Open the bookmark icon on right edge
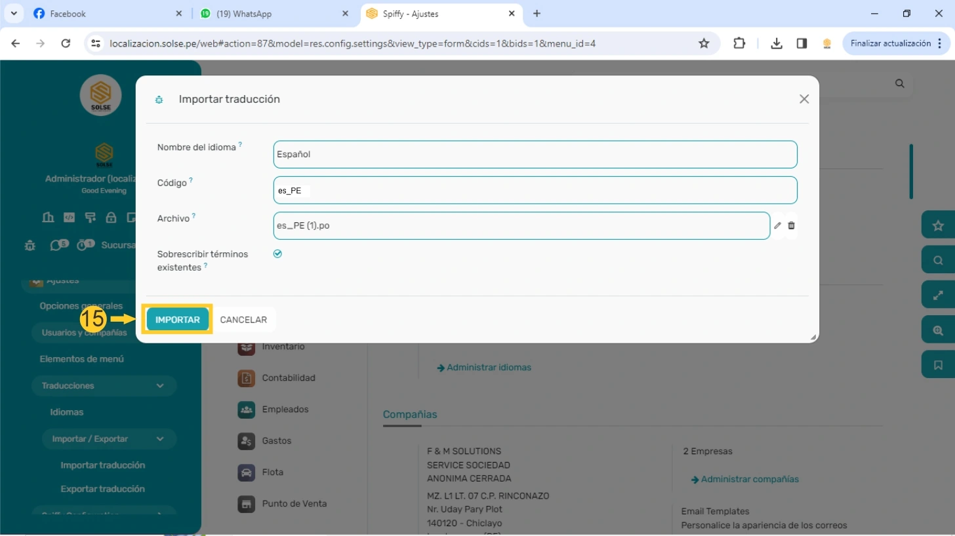Screen dimensions: 955x536 [938, 365]
